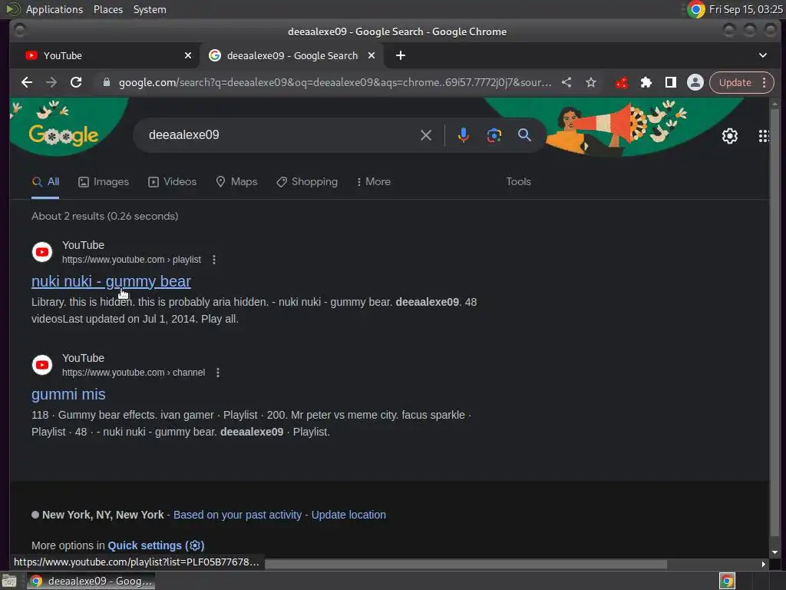The image size is (786, 590).
Task: Click https://www.youtube.com › channel URL text
Action: tap(134, 373)
